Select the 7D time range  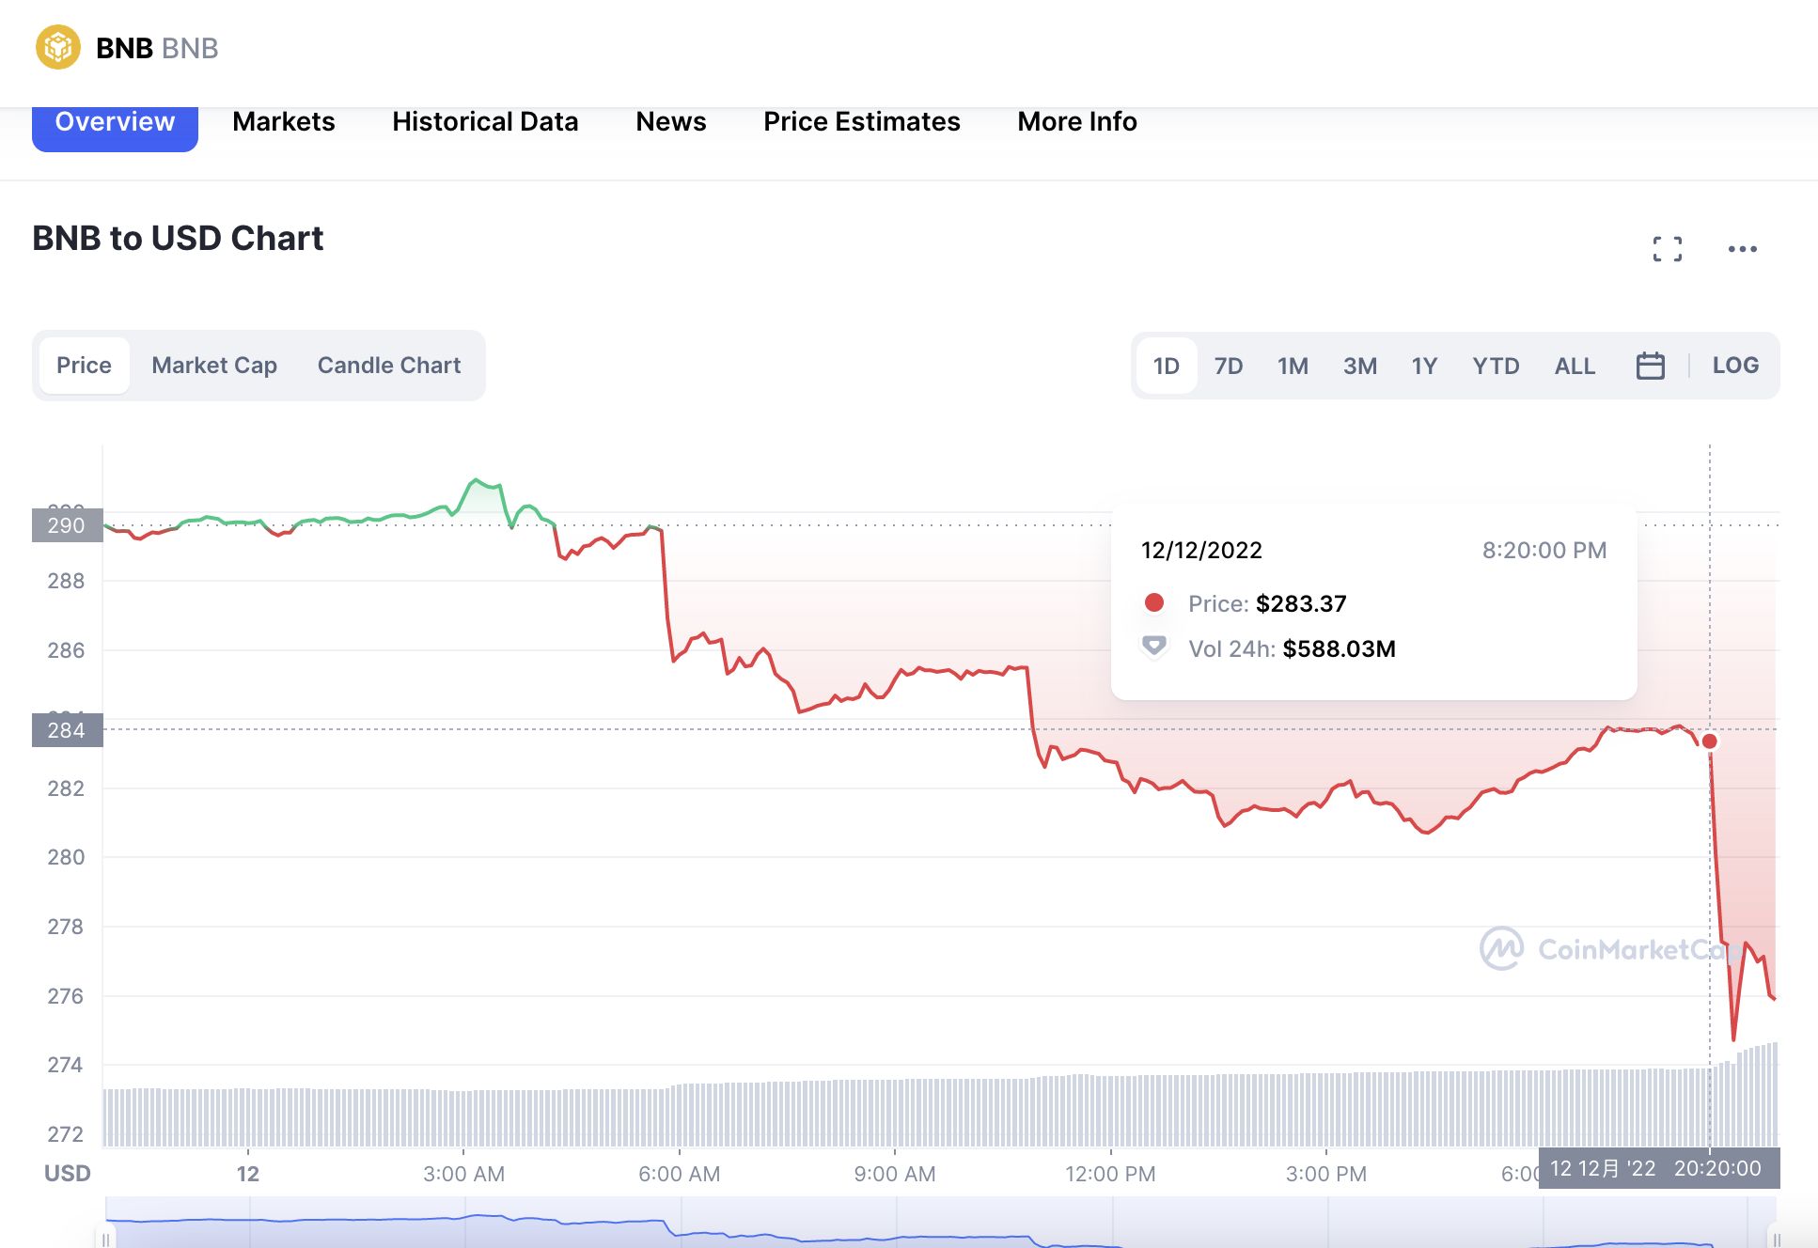pos(1228,366)
